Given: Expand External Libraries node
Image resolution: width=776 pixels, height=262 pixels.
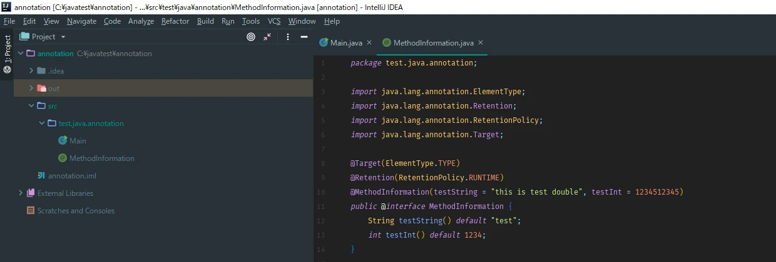Looking at the screenshot, I should [x=21, y=193].
